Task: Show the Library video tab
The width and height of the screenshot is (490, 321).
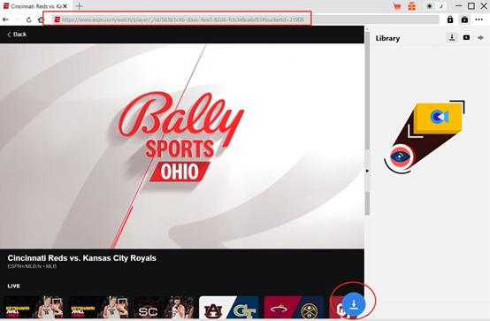Action: 466,37
